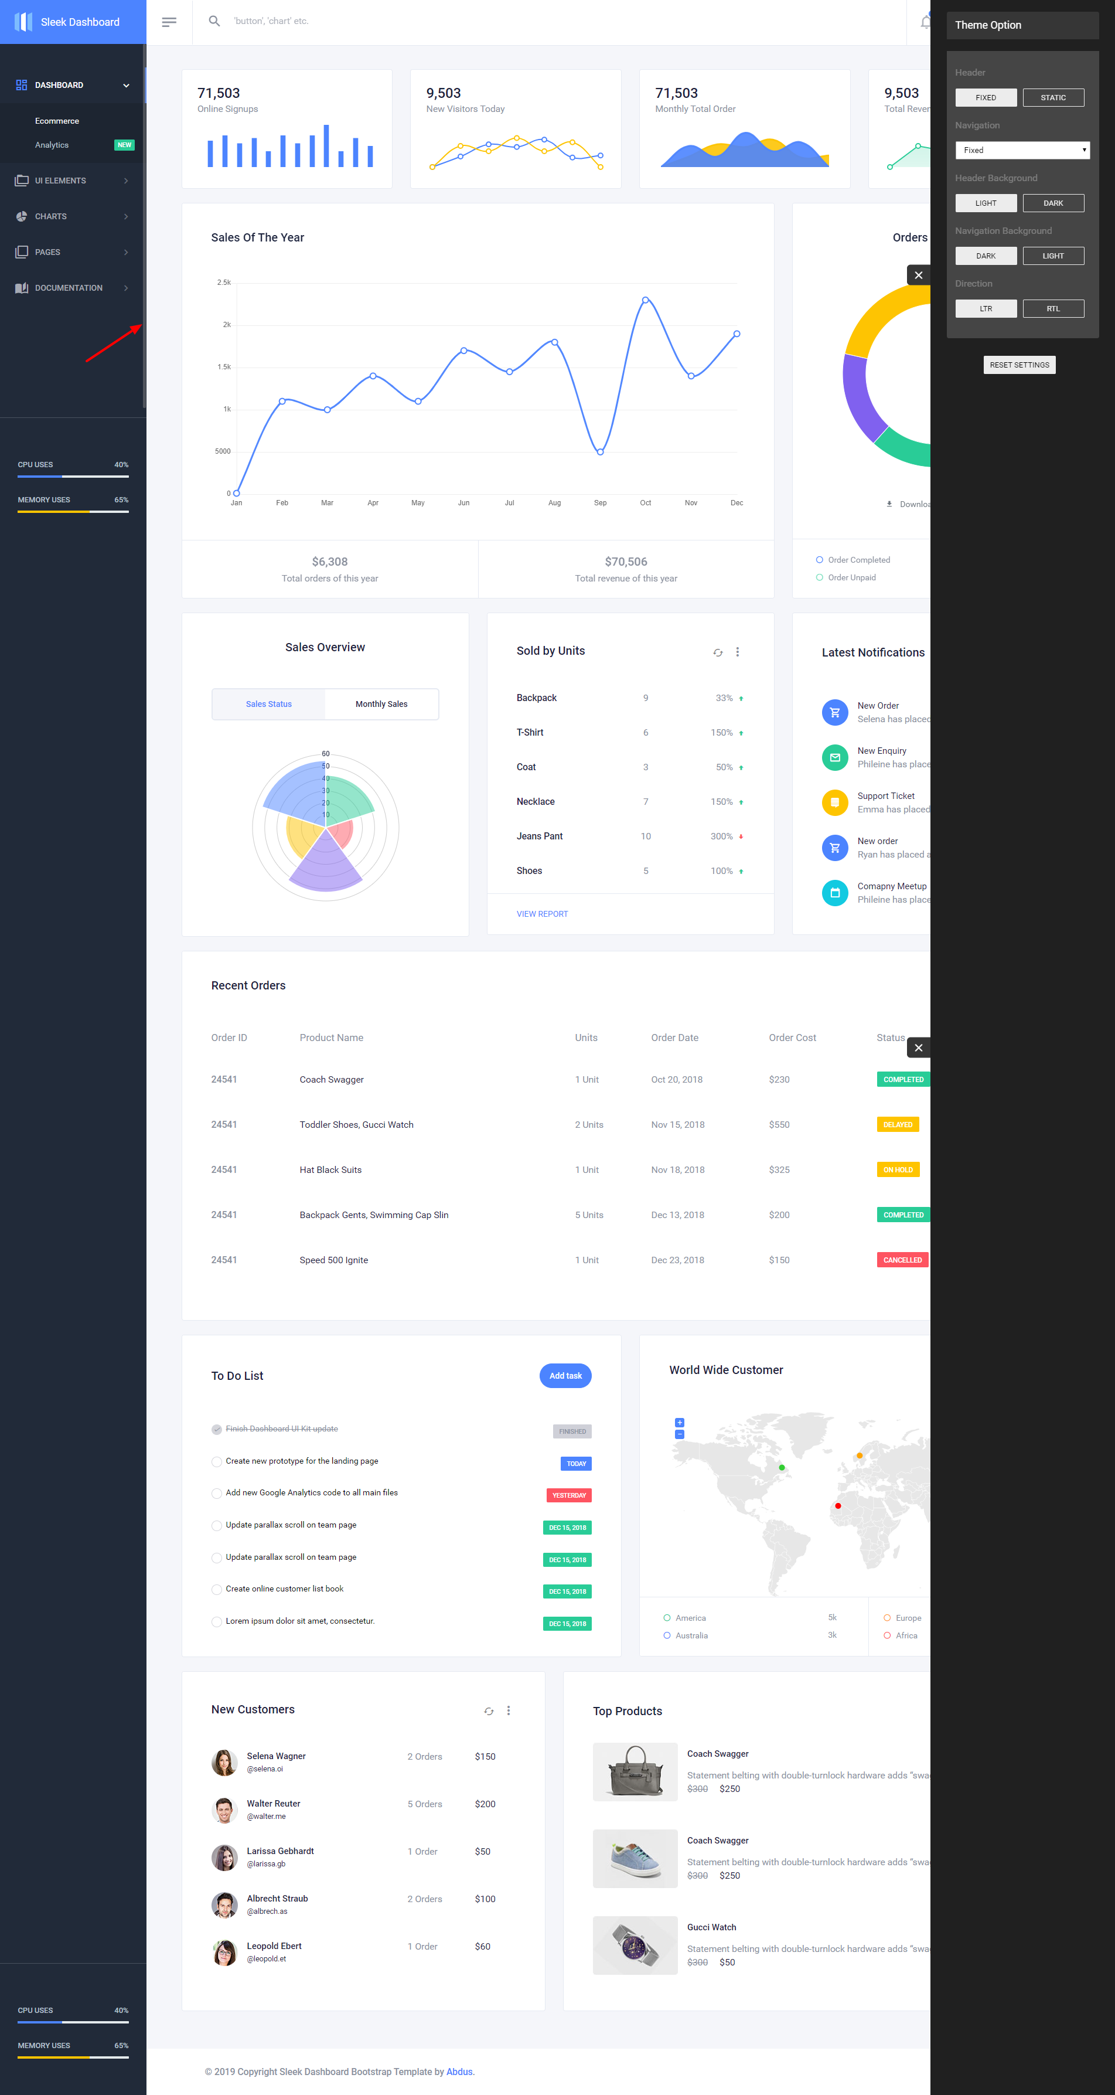Check the 'Add new Google Analytics code' task
This screenshot has height=2095, width=1115.
coord(216,1493)
